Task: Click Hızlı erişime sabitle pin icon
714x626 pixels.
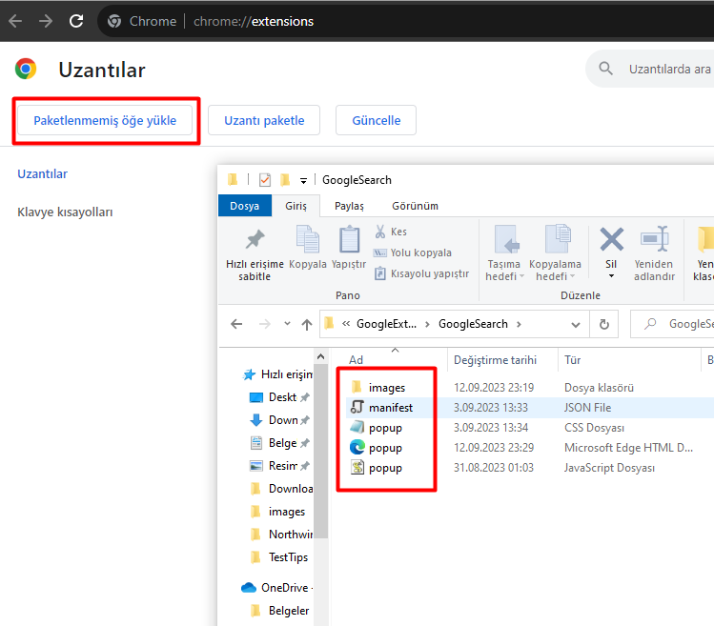Action: pos(255,239)
